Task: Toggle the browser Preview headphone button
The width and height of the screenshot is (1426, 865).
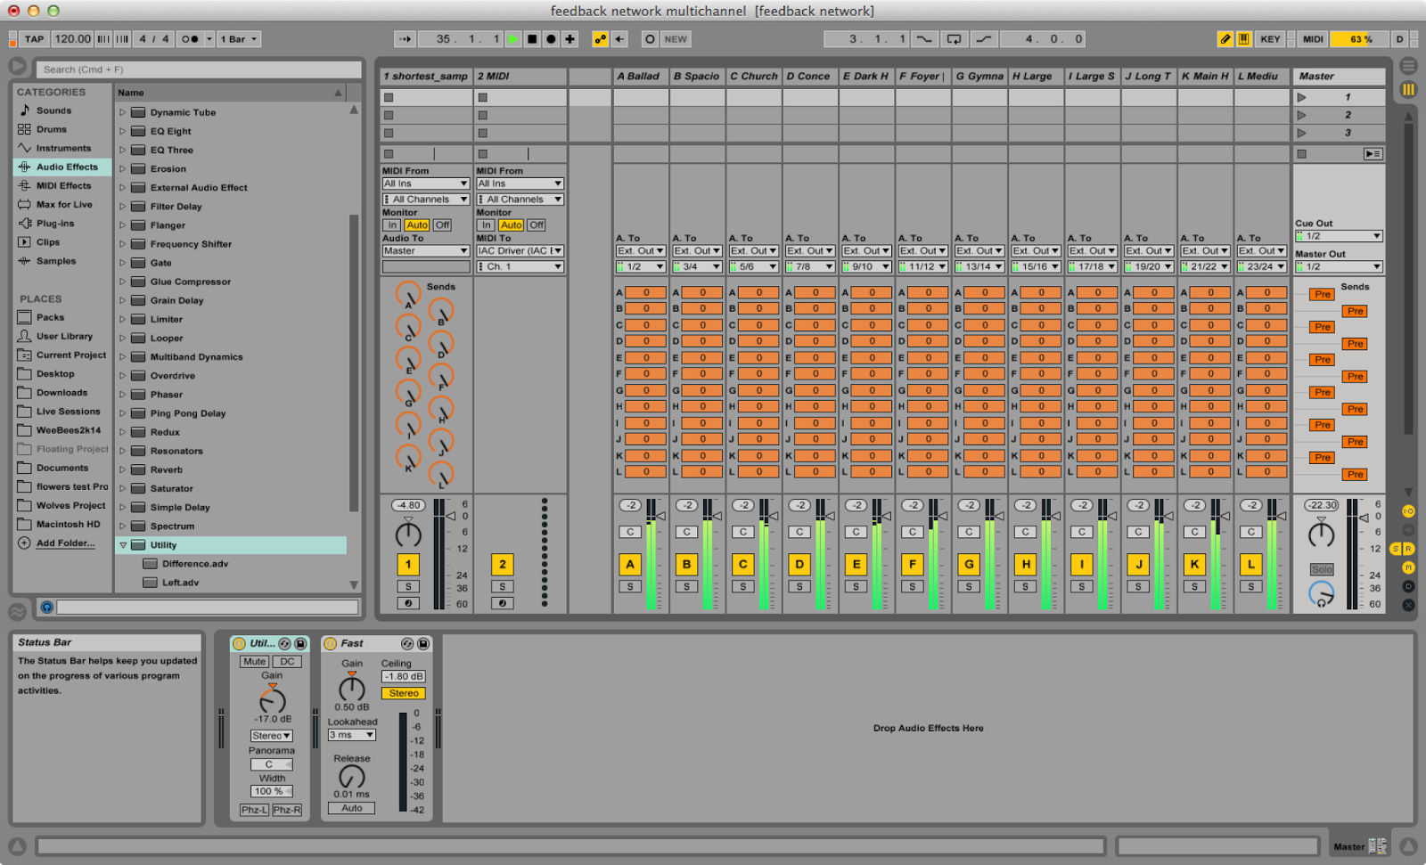Action: 47,608
